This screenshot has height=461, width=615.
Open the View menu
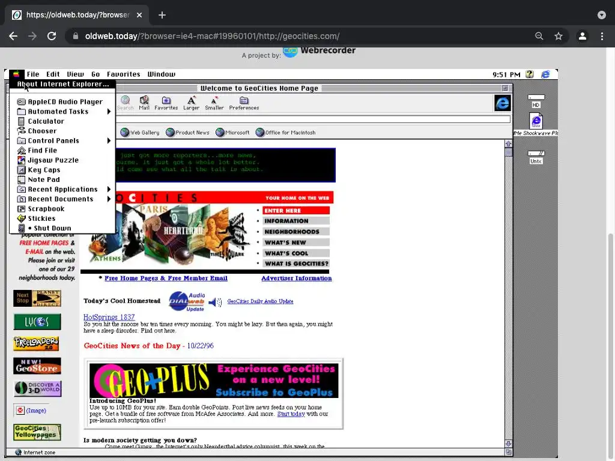click(x=75, y=74)
